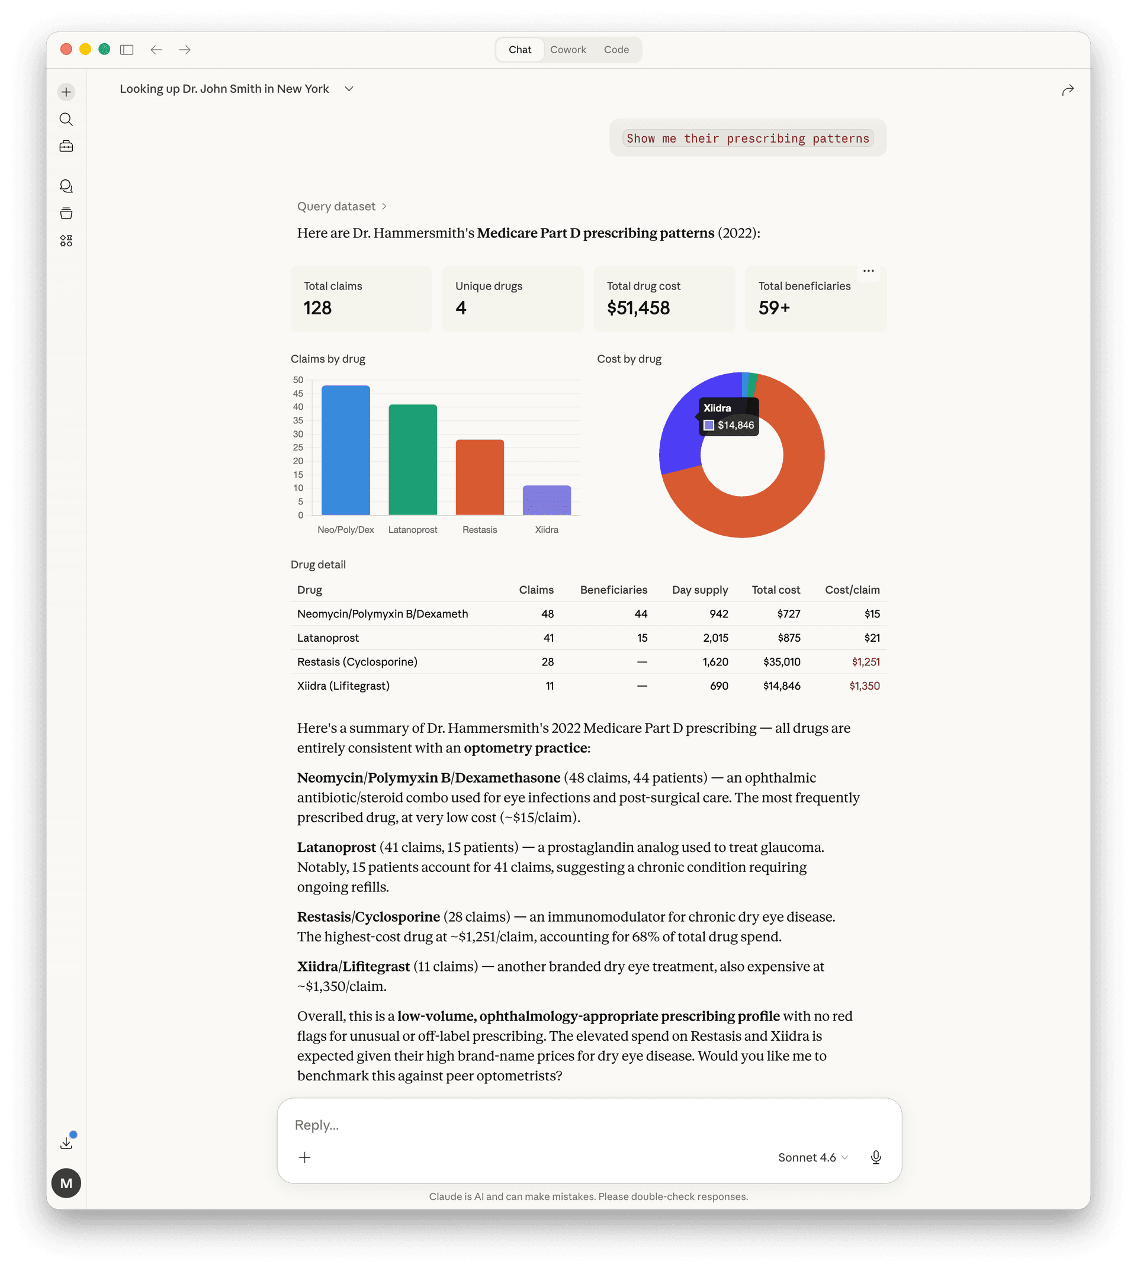Open the three-dot menu on dashboard

coord(868,271)
